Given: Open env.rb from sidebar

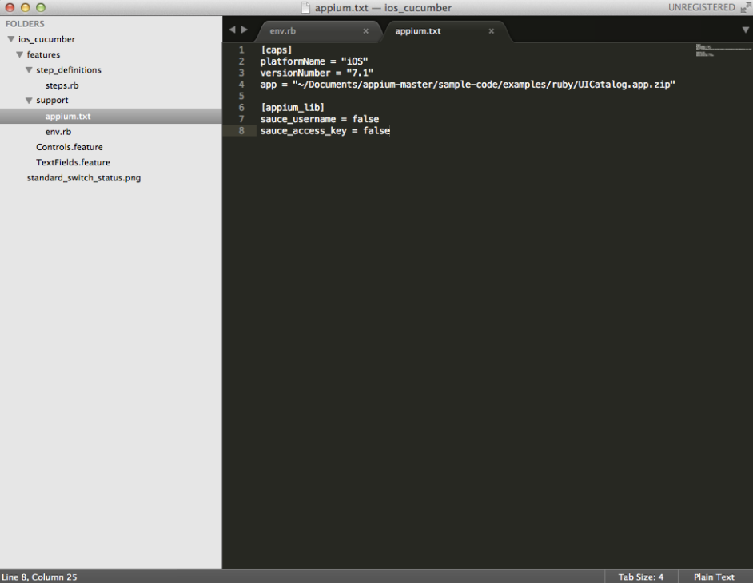Looking at the screenshot, I should (58, 132).
